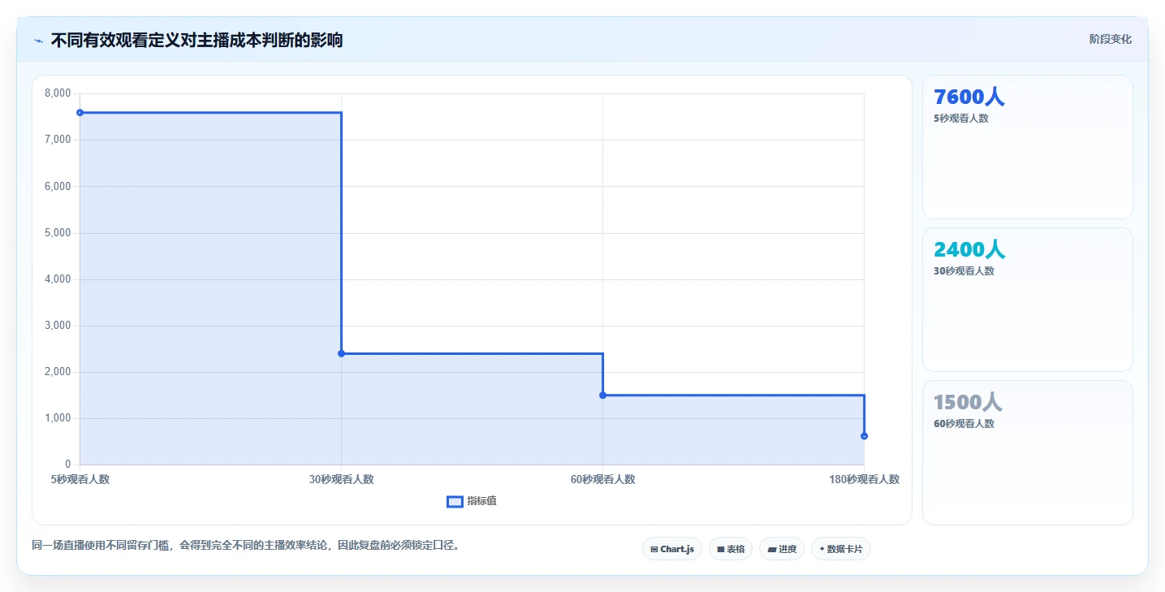Click the icon in the 表格 tag
This screenshot has height=592, width=1165.
720,550
